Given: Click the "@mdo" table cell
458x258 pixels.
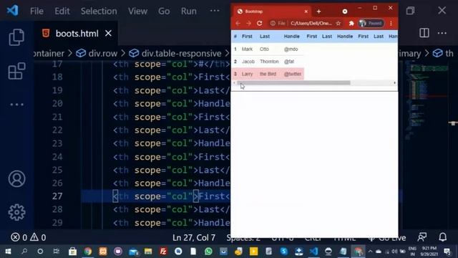Looking at the screenshot, I should click(291, 49).
